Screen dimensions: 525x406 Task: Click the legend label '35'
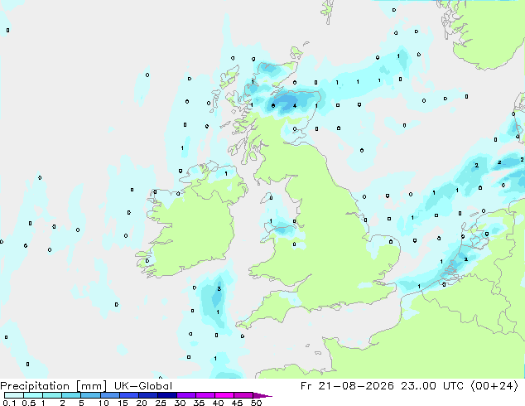(x=199, y=403)
